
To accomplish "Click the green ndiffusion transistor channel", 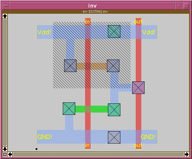I will click(88, 109).
